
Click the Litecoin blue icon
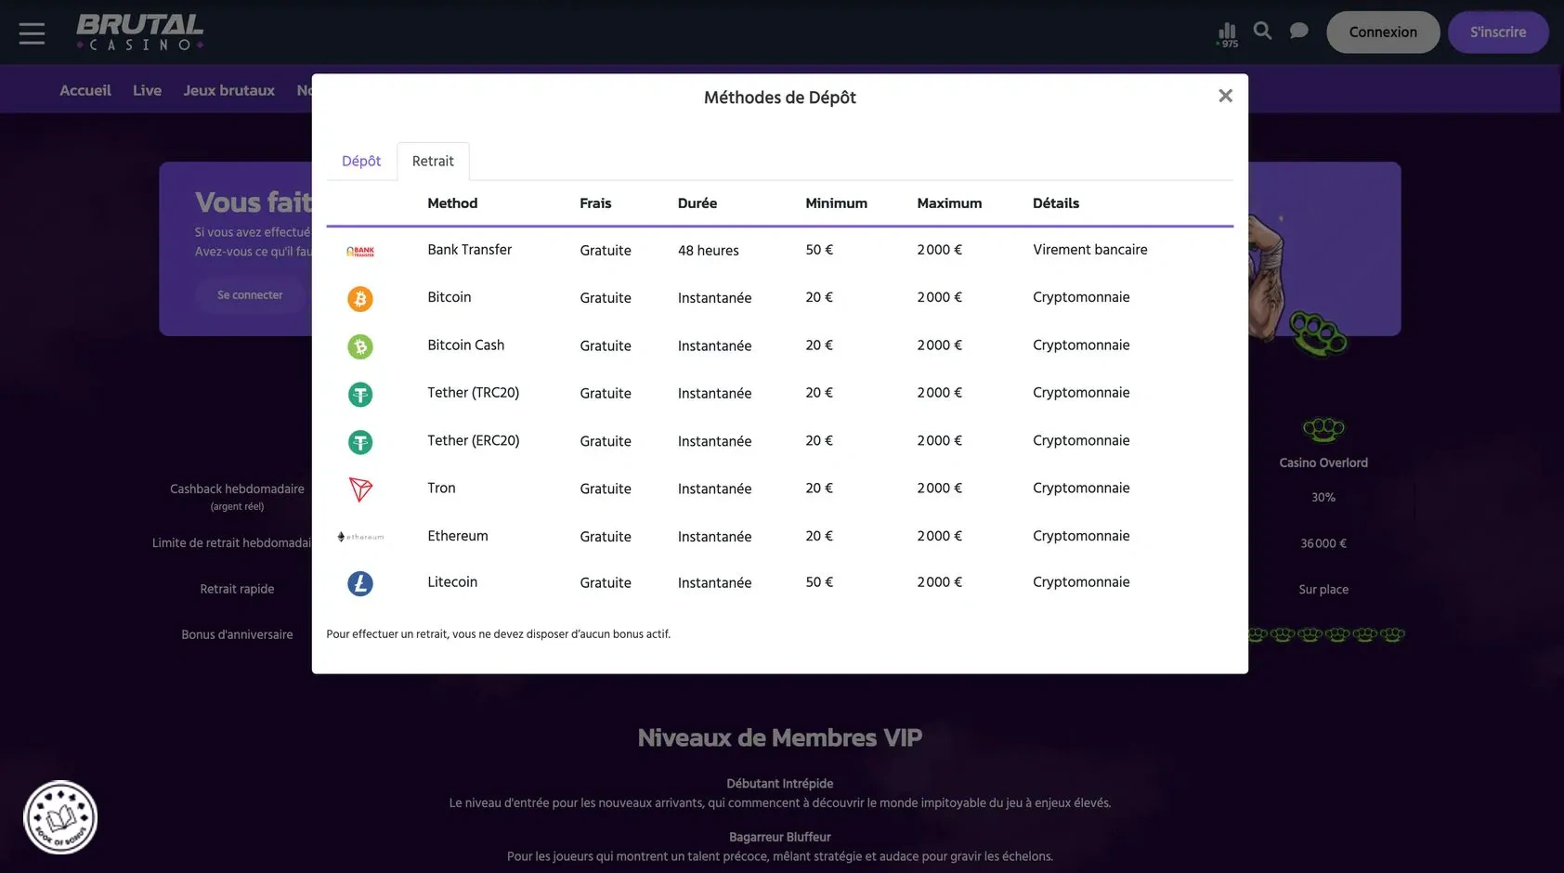click(360, 583)
